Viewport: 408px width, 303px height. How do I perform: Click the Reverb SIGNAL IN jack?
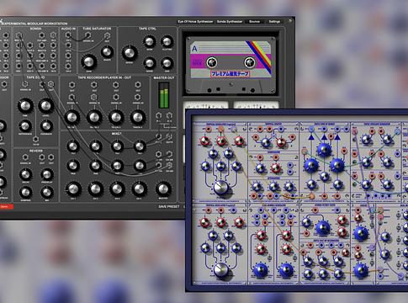pos(25,157)
